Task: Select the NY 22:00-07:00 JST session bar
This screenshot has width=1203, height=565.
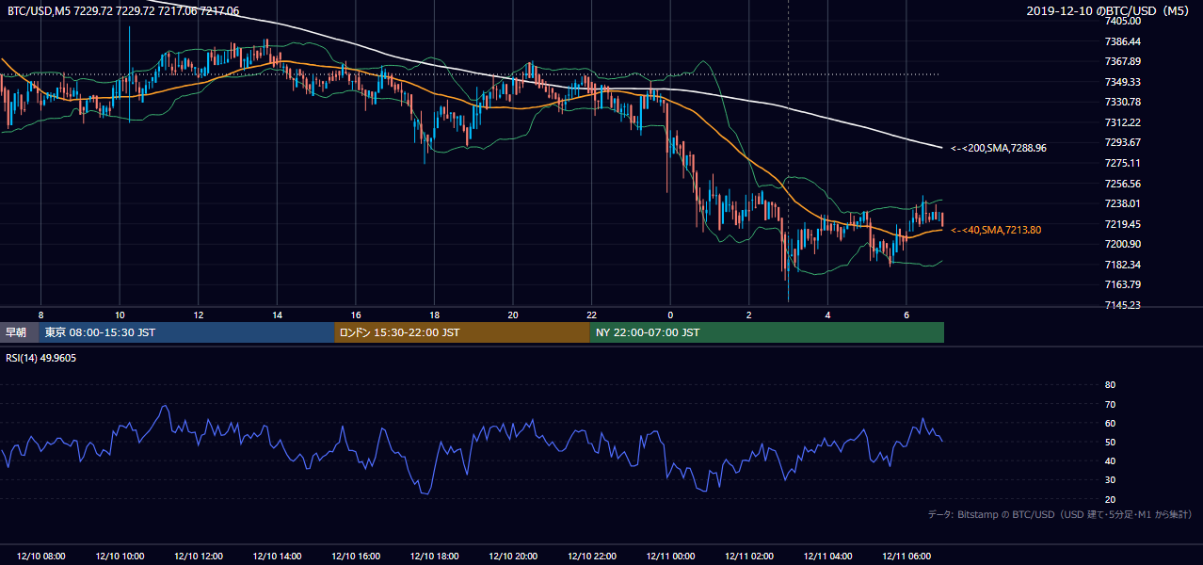Action: (x=767, y=332)
